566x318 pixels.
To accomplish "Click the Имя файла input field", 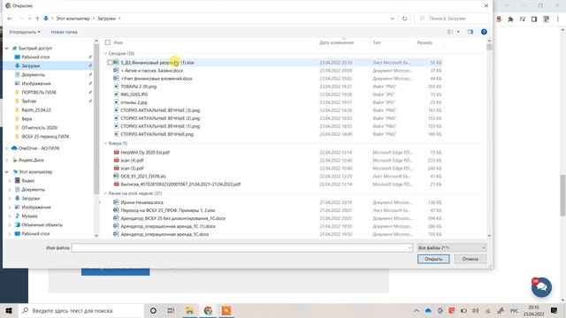I will pyautogui.click(x=241, y=247).
